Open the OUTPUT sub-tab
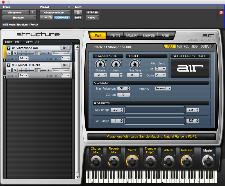 click(206, 46)
